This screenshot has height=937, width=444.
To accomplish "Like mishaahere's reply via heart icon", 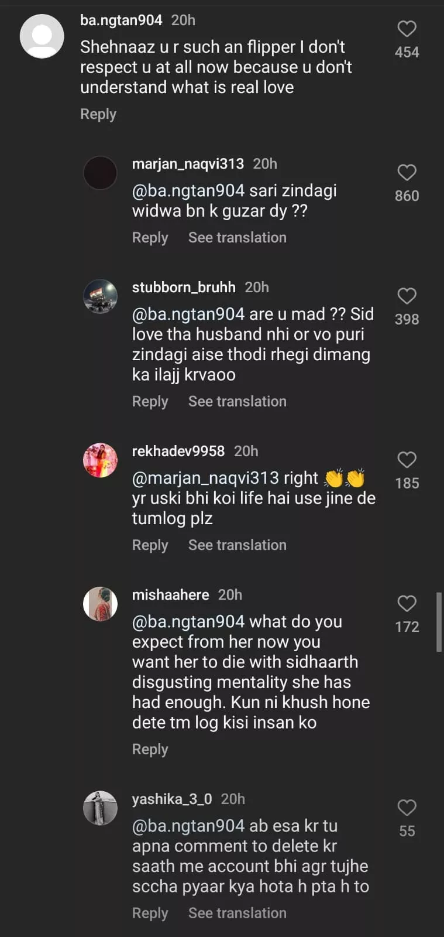I will click(407, 604).
